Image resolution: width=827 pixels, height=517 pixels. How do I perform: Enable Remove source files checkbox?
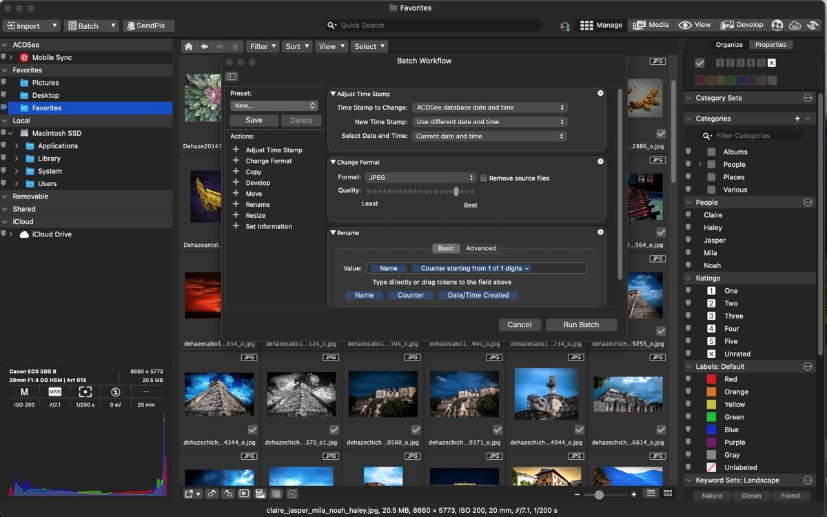[x=483, y=178]
